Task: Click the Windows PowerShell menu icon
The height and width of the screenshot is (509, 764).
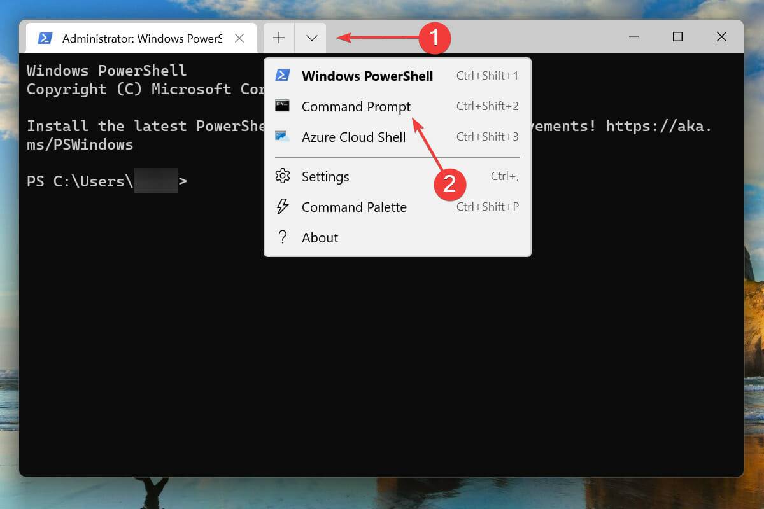Action: [x=282, y=75]
